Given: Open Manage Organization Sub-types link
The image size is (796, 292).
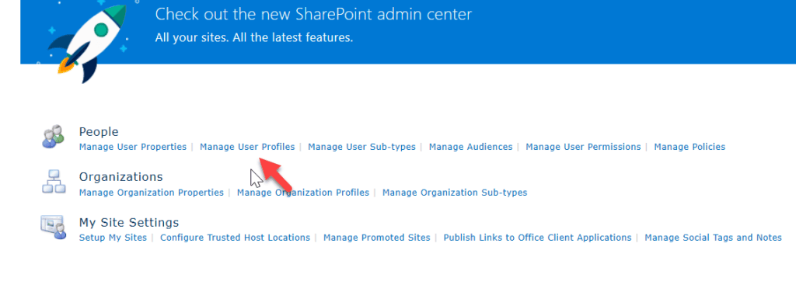Looking at the screenshot, I should [455, 193].
